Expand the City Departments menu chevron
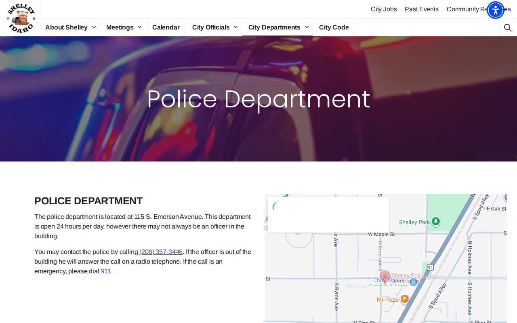The width and height of the screenshot is (517, 323). pyautogui.click(x=307, y=27)
